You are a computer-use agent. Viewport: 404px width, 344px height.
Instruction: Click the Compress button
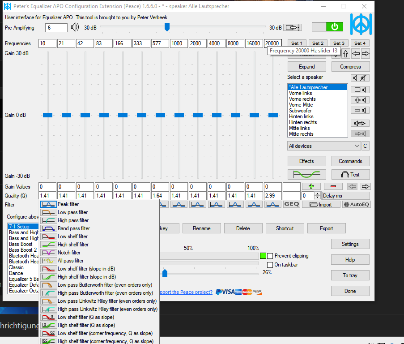(x=350, y=67)
